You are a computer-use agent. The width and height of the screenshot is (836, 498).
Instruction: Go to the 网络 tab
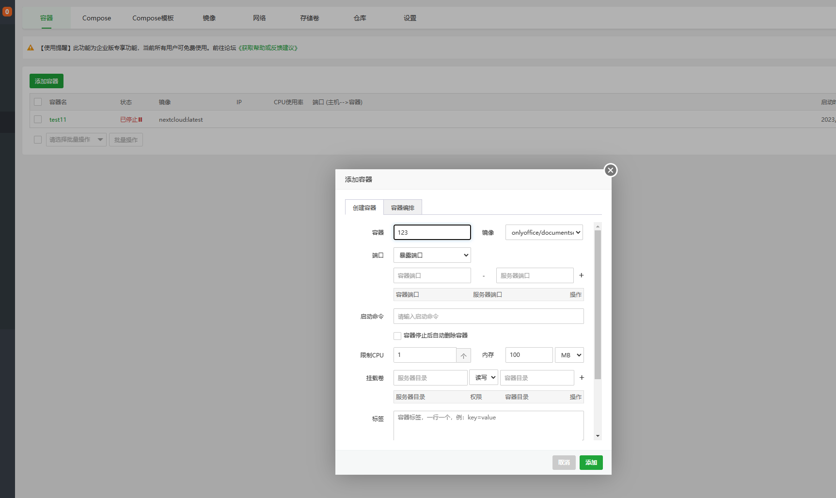[259, 18]
